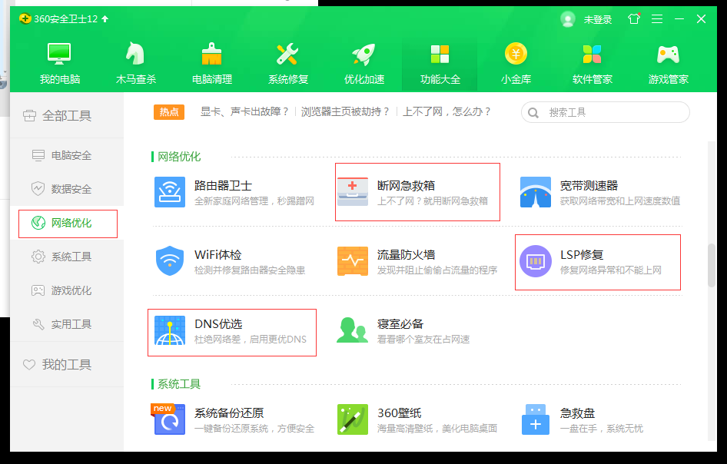Click the 系统工具 section heading
Screen dimensions: 727x464
[x=178, y=384]
